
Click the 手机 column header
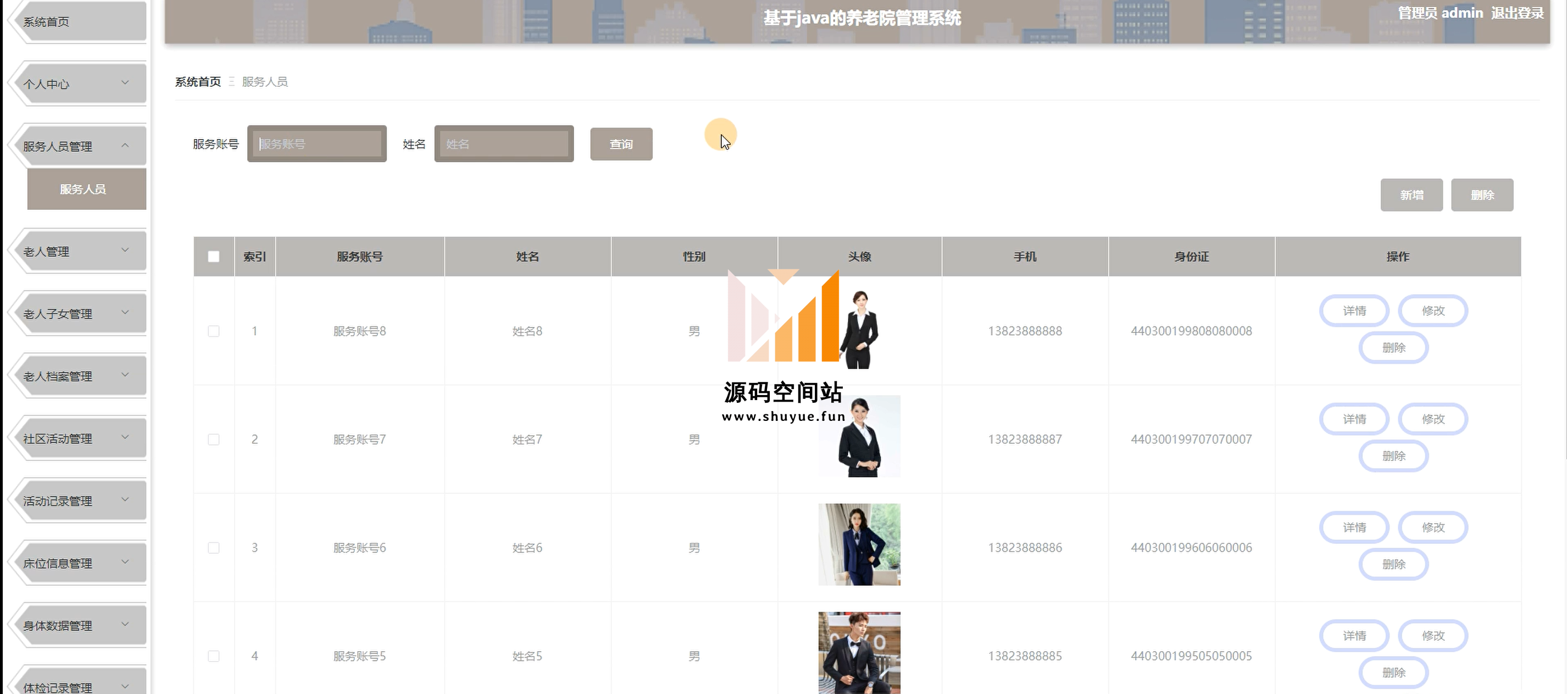click(x=1025, y=257)
